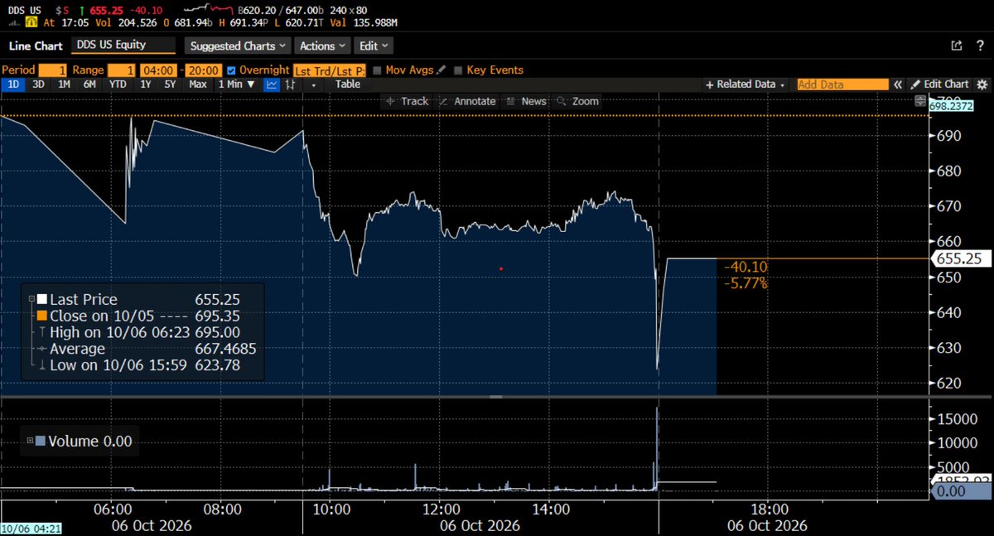
Task: Click the -5.77% change label
Action: pyautogui.click(x=745, y=283)
